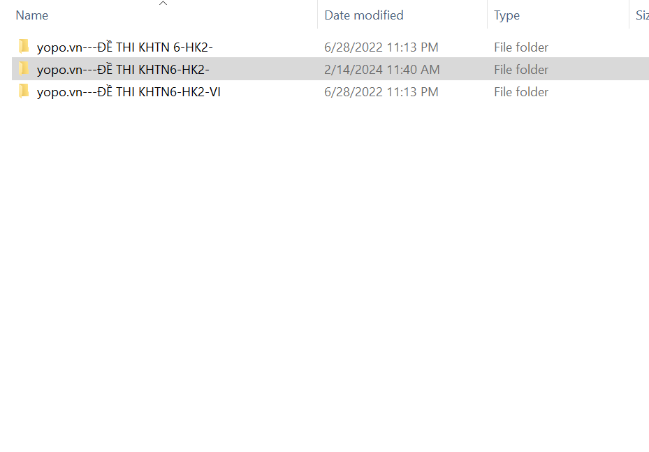This screenshot has height=452, width=649.
Task: Click the partially visible Size column header
Action: pos(641,15)
